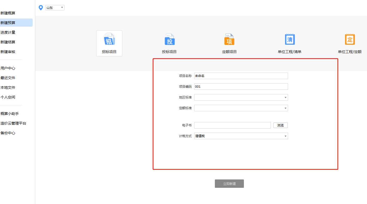The width and height of the screenshot is (367, 204).
Task: Open the 山东 region dropdown
Action: pos(55,8)
